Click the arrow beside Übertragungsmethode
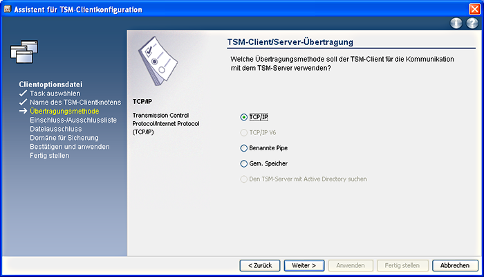Screen dimensions: 484x277 [24, 111]
